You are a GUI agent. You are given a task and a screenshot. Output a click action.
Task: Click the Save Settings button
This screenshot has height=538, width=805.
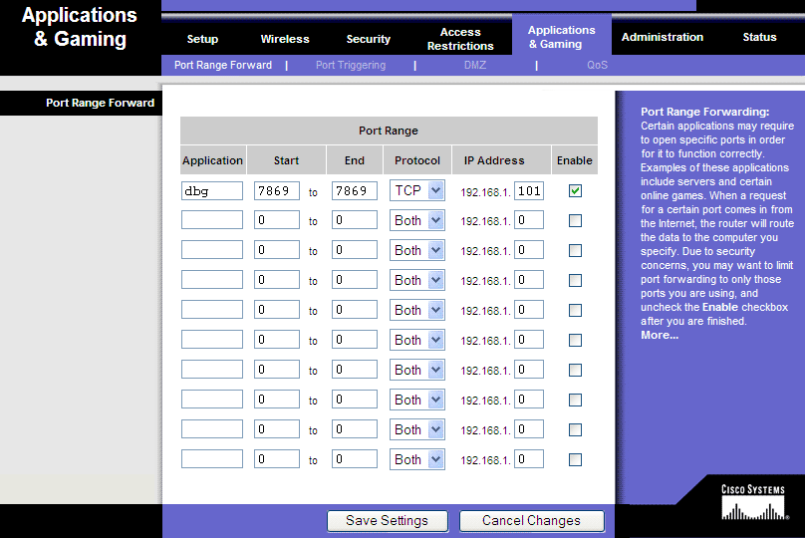(388, 520)
